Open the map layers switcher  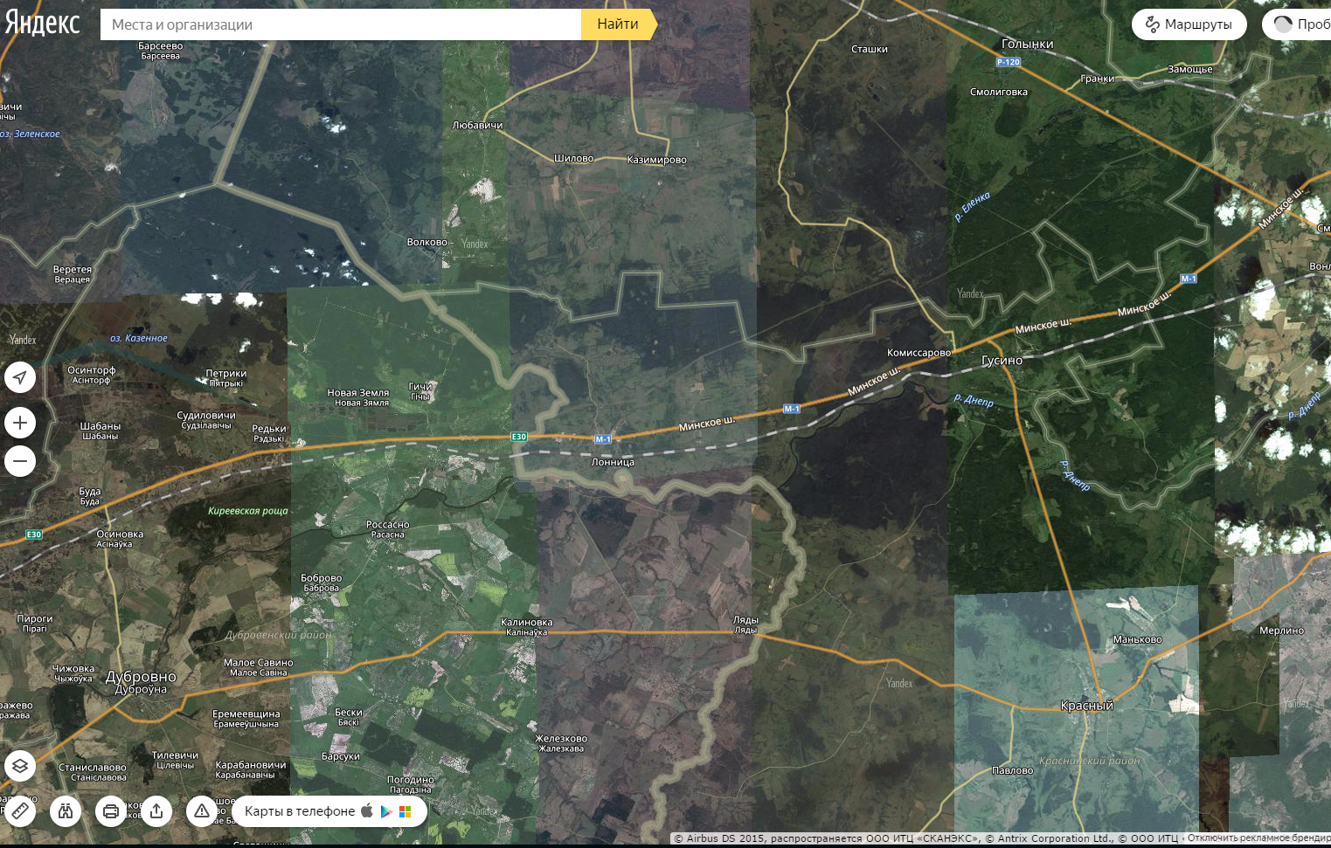[x=20, y=766]
